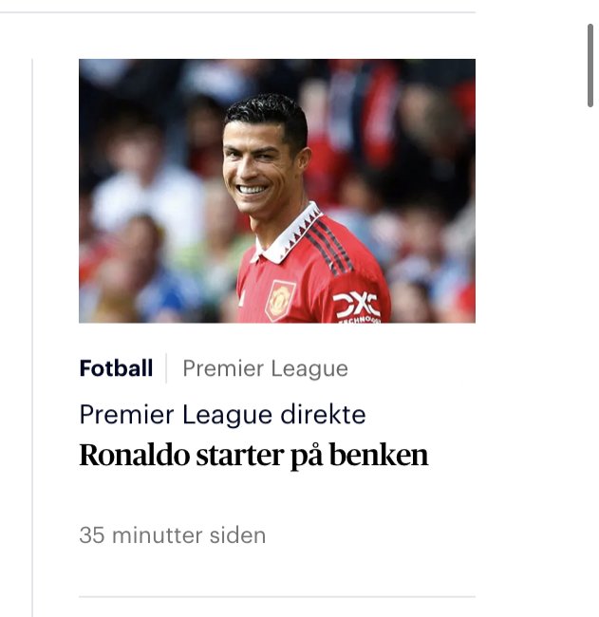This screenshot has height=617, width=599.
Task: Open headline "Ronaldo starter på benken"
Action: 253,456
